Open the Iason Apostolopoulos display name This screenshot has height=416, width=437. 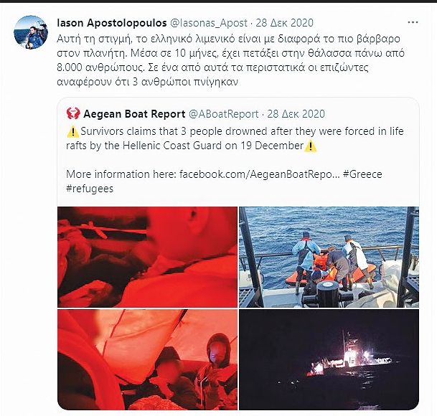(112, 23)
